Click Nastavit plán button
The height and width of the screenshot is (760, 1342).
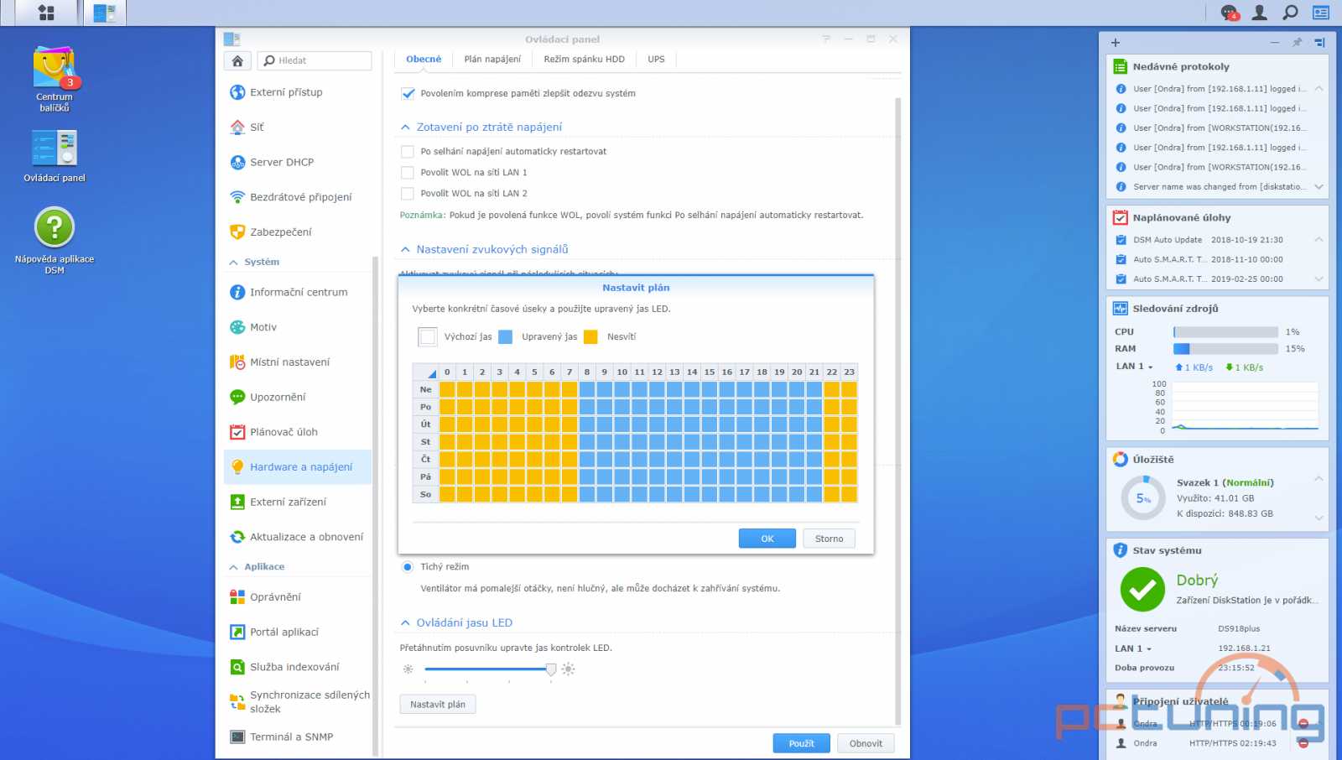click(x=438, y=705)
